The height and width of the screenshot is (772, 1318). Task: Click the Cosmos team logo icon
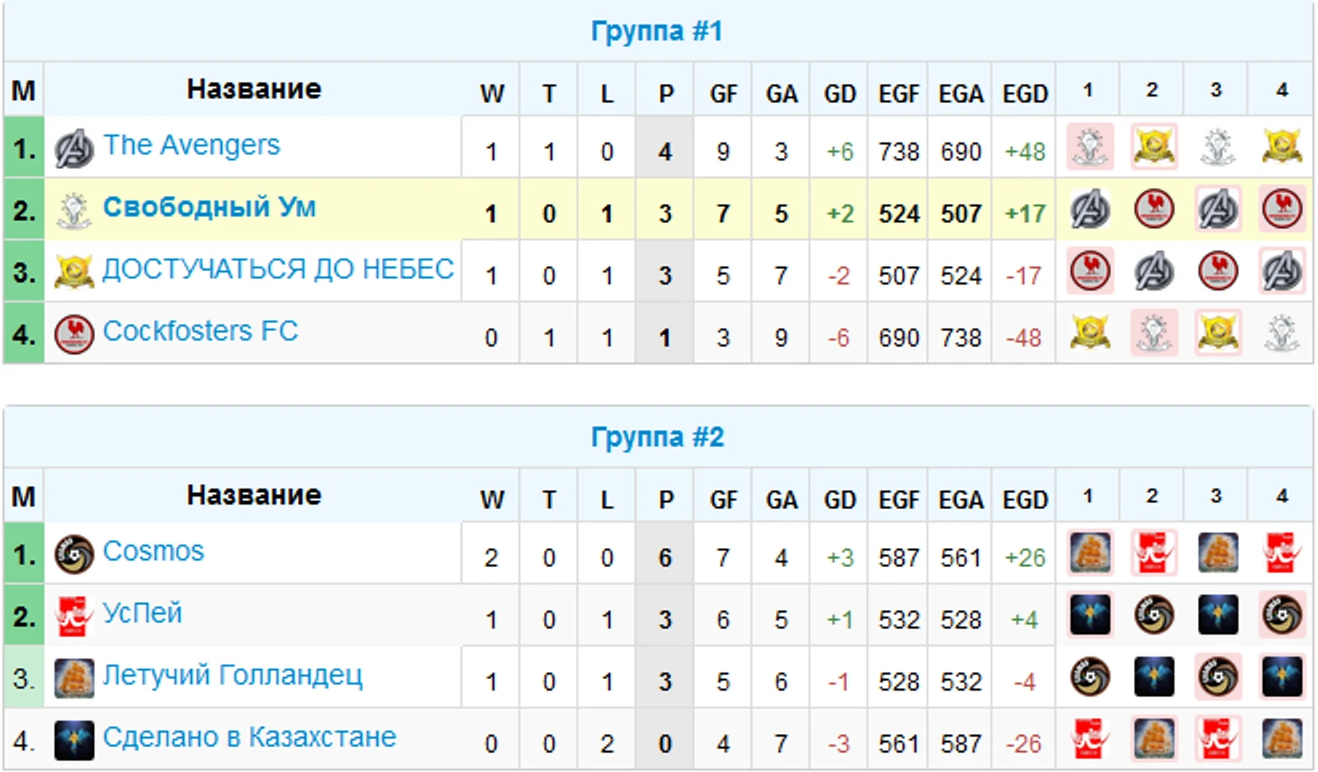(x=74, y=554)
